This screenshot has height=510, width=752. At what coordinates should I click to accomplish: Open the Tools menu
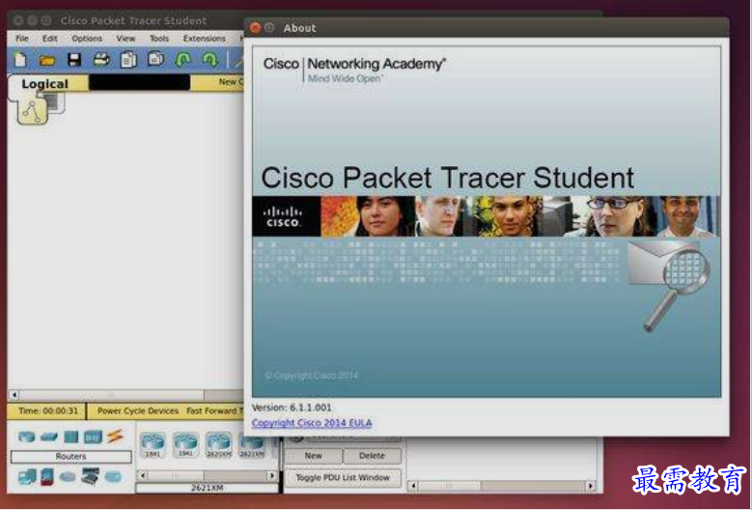coord(158,39)
